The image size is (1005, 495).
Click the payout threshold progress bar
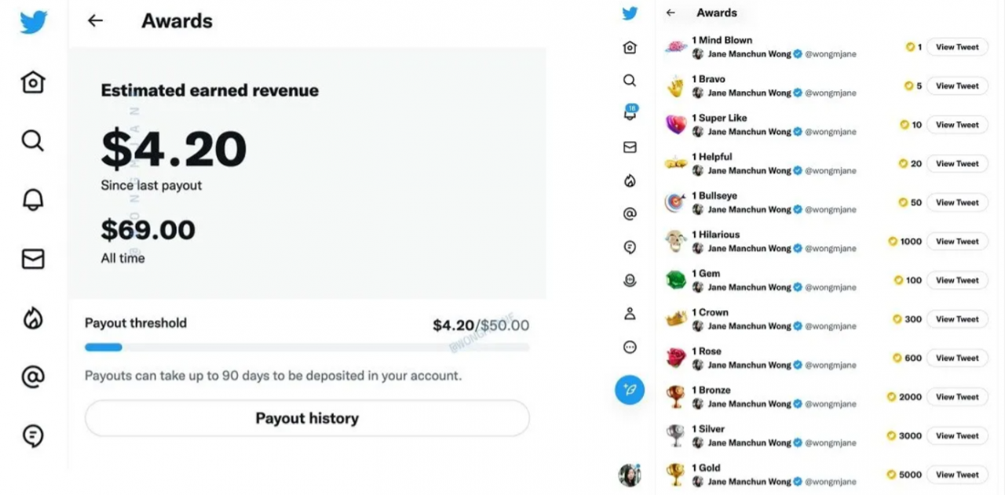[x=307, y=346]
